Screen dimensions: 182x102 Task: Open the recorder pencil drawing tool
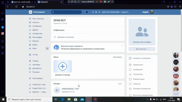click(x=109, y=2)
